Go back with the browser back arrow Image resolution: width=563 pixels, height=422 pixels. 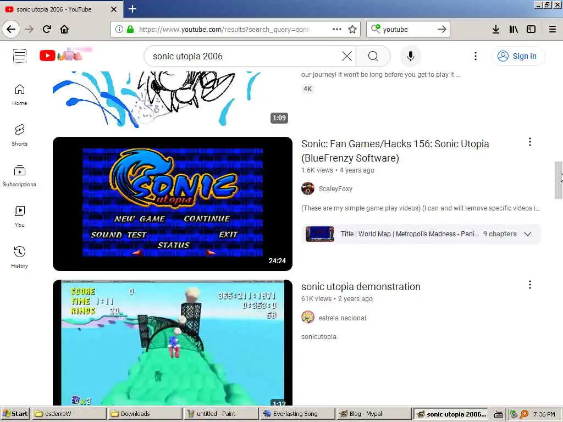(x=11, y=29)
